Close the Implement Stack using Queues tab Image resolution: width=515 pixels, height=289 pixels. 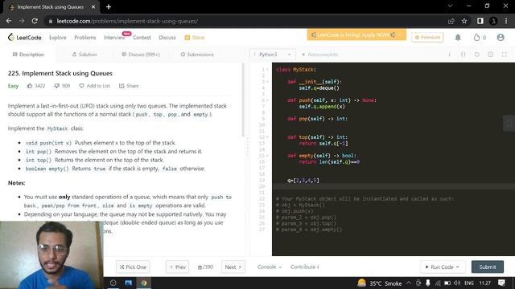point(93,6)
